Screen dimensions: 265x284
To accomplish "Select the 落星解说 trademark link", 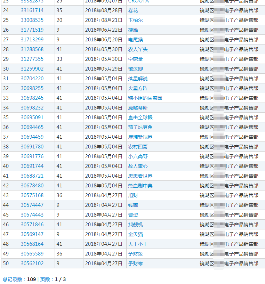I will (138, 79).
